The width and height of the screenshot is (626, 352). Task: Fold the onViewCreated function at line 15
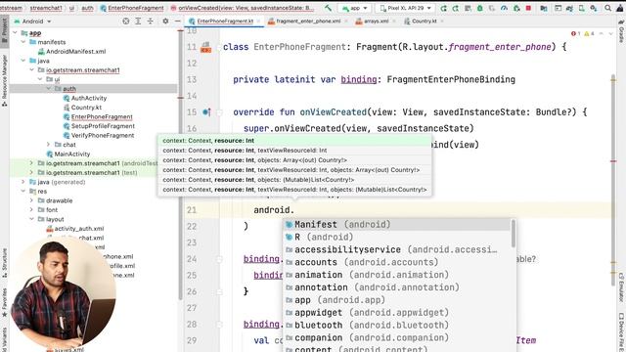pos(219,112)
